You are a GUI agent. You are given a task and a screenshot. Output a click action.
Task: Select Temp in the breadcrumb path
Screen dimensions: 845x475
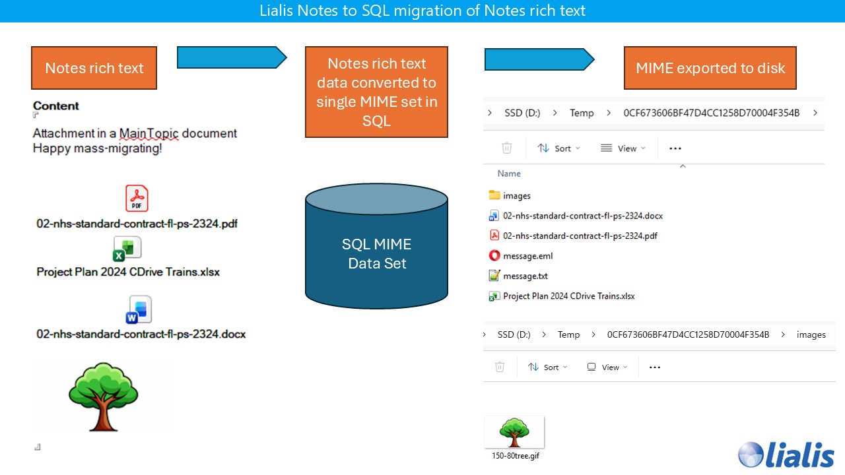pos(582,113)
